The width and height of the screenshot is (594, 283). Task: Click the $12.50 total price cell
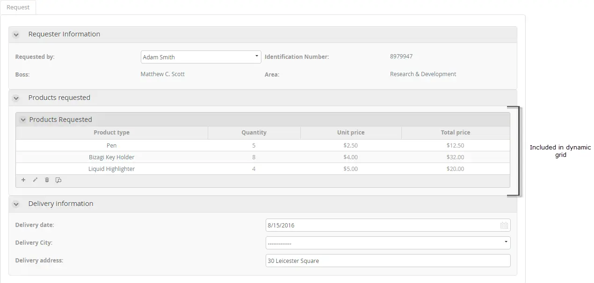(456, 145)
